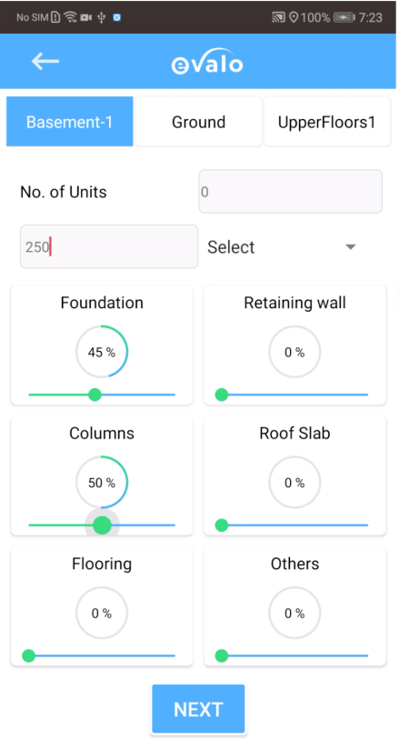Switch to the Ground tab

(x=198, y=122)
